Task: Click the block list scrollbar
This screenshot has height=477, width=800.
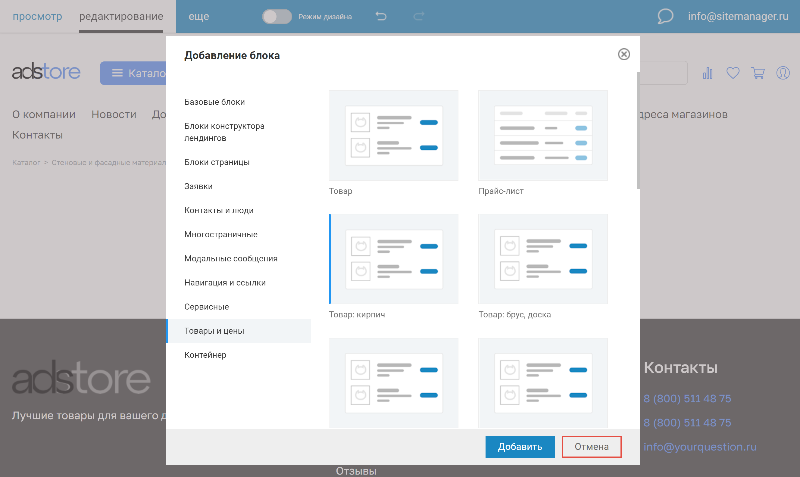Action: [x=638, y=130]
